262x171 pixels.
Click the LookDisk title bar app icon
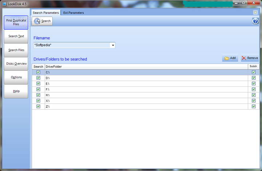tap(4, 4)
